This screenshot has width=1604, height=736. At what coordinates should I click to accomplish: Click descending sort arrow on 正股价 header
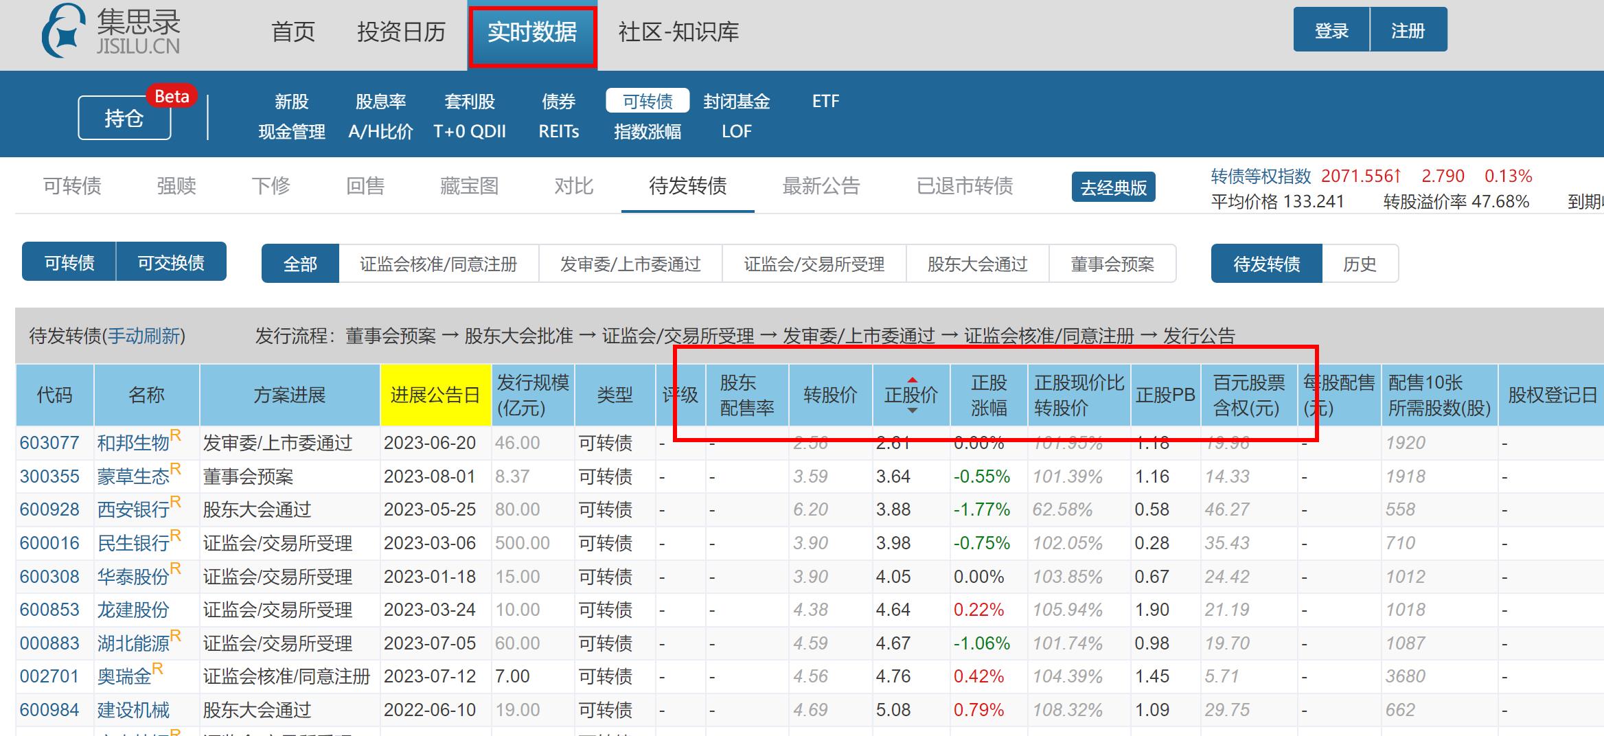[x=913, y=411]
